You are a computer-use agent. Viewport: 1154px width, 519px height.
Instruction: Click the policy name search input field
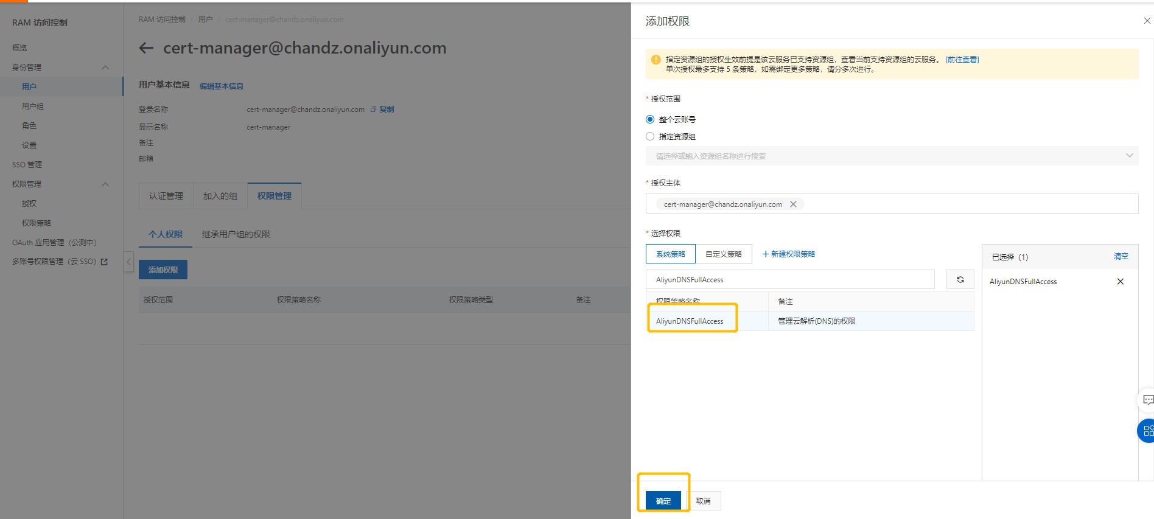(790, 279)
